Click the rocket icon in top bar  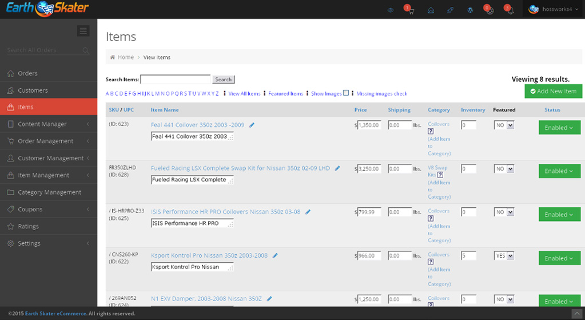point(450,10)
